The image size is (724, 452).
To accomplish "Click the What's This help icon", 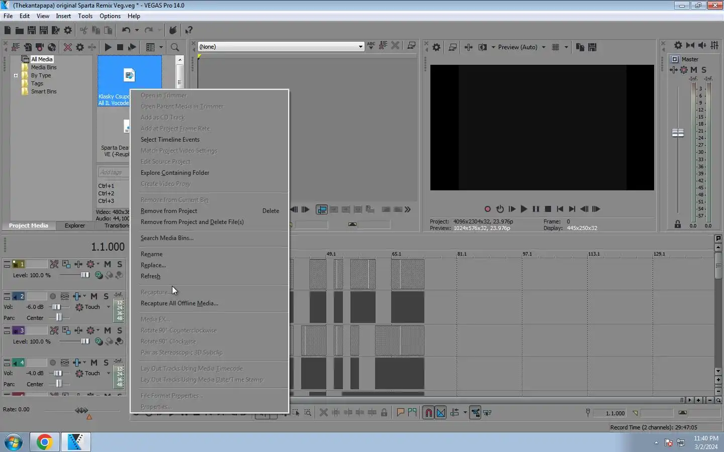I will pyautogui.click(x=189, y=31).
